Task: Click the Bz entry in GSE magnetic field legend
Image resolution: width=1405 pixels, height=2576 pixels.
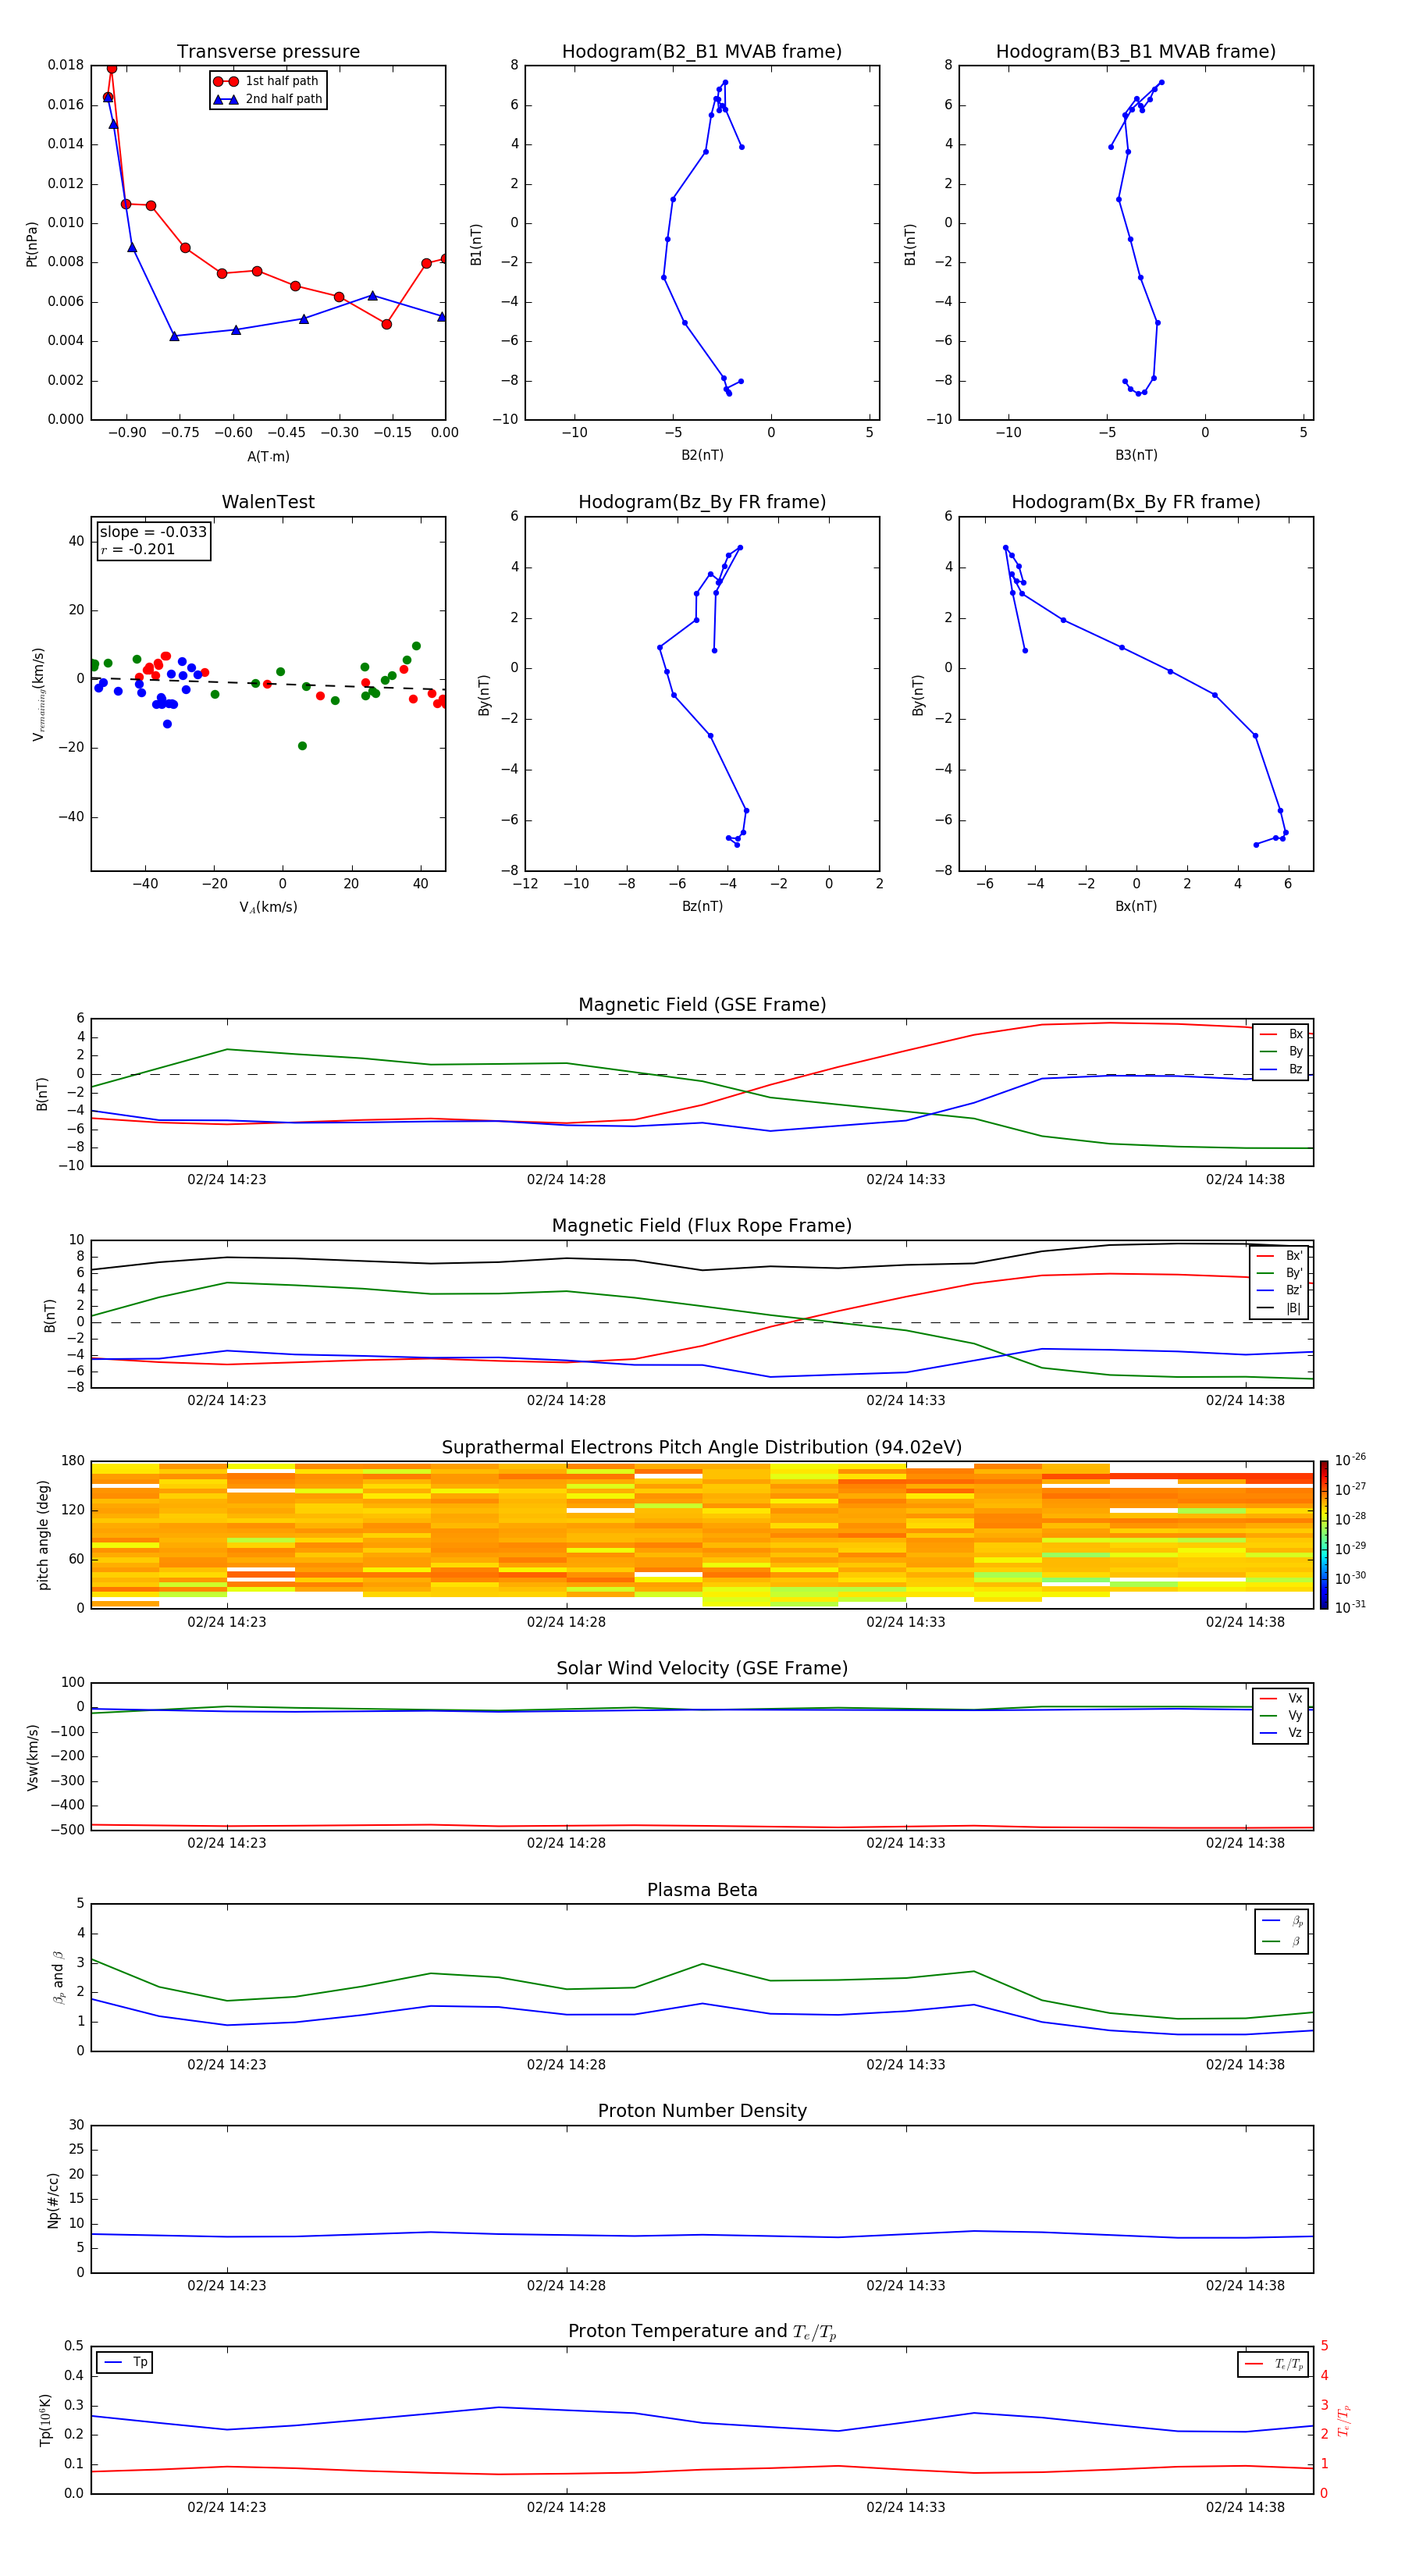Action: pos(1281,1070)
